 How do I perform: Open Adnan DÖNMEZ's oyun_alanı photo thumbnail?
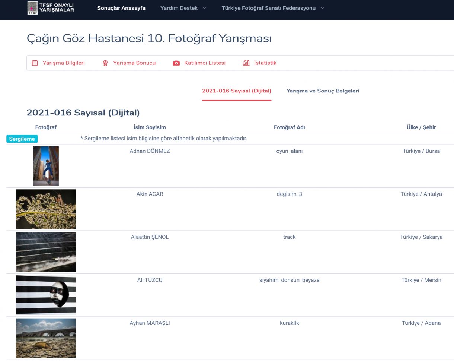[x=46, y=166]
